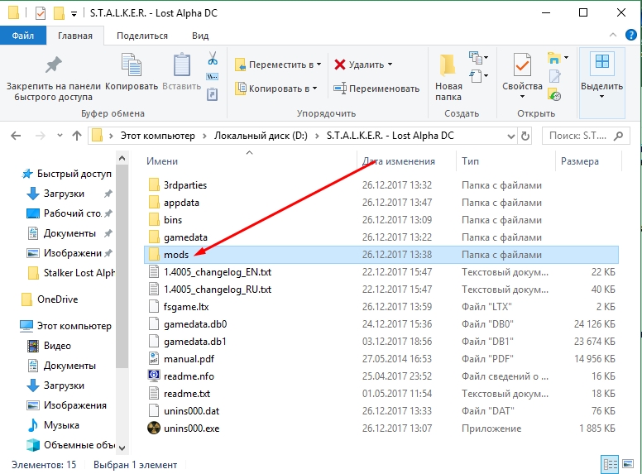The image size is (642, 474).
Task: Sort by Тип column header
Action: (x=470, y=161)
